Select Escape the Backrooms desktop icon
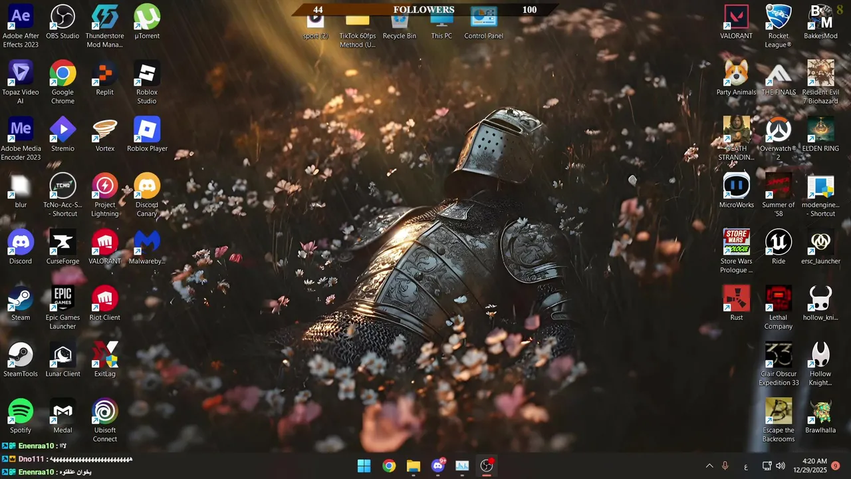The width and height of the screenshot is (851, 479). point(778,420)
